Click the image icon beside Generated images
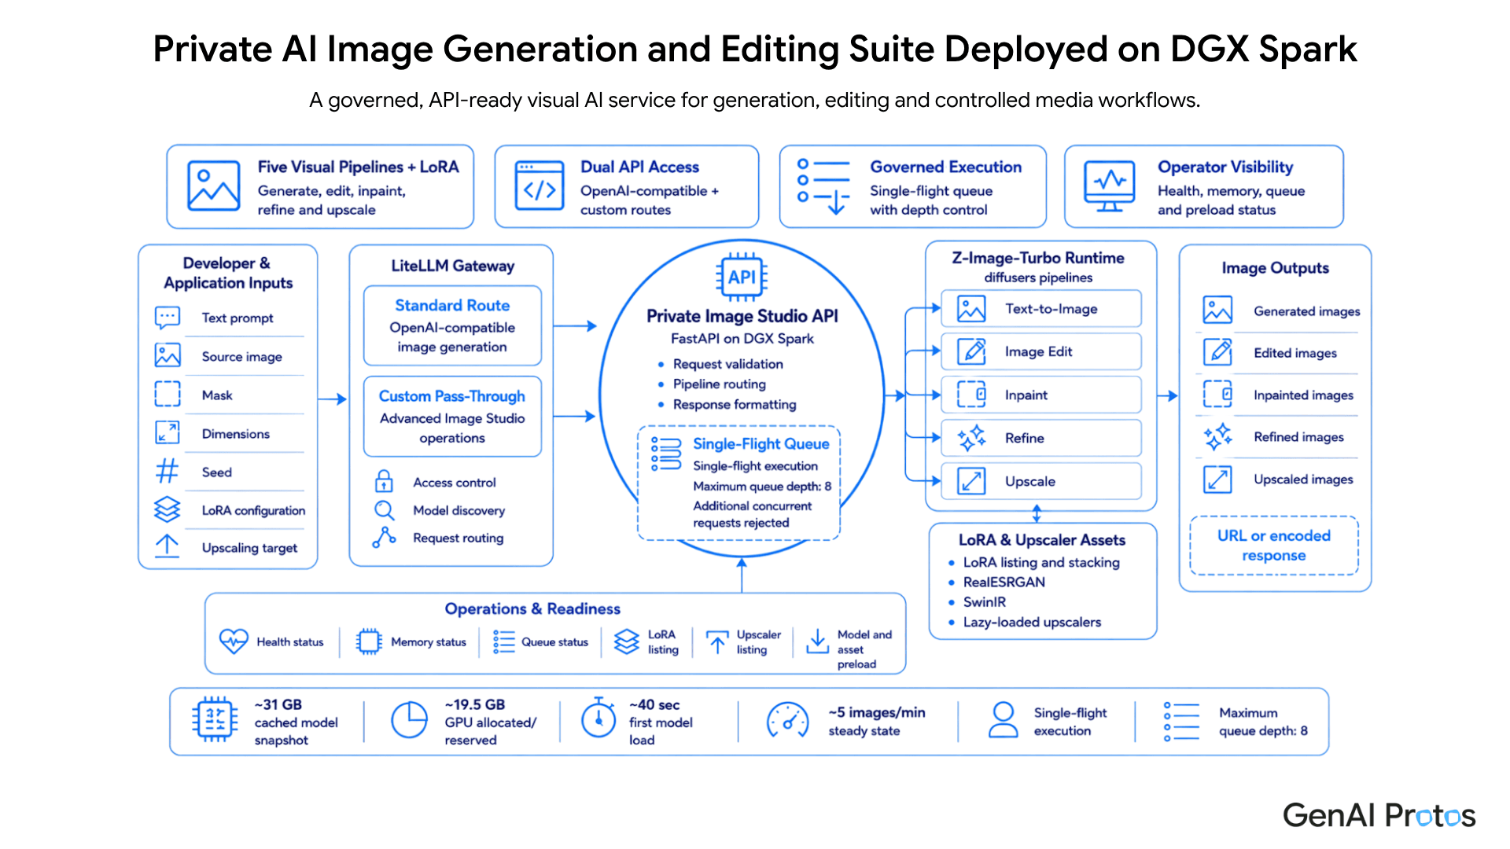1510x849 pixels. coord(1217,311)
